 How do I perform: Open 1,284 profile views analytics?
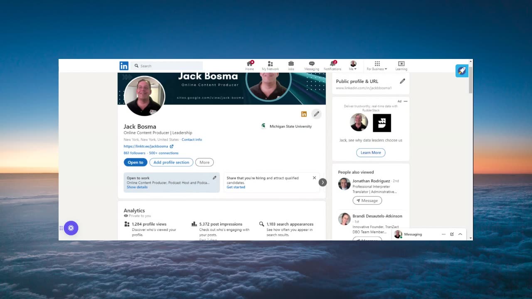(x=149, y=224)
